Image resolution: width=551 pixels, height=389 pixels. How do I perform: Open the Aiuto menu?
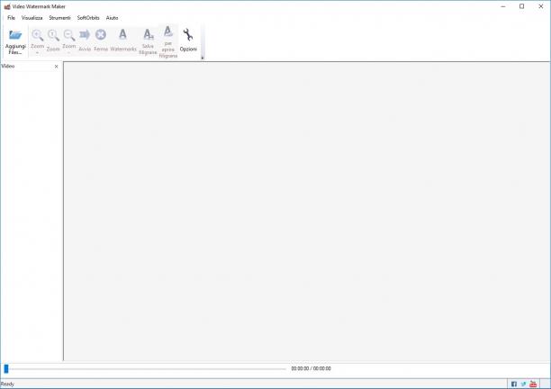[x=113, y=18]
